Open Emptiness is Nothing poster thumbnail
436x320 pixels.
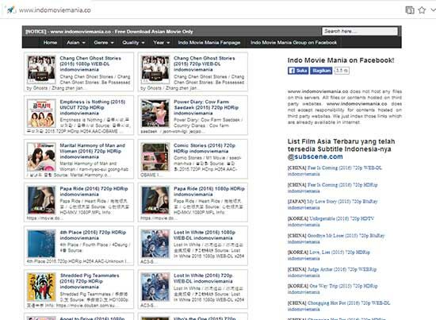(x=41, y=113)
